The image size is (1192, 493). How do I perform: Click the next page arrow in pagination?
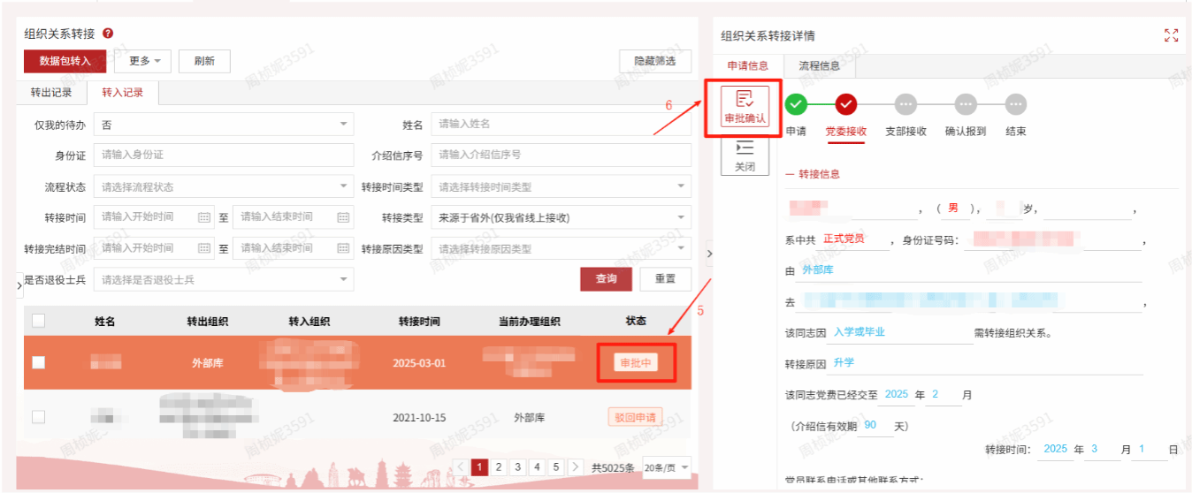click(576, 467)
